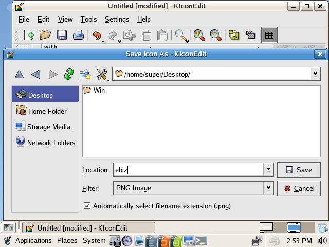
Task: Open the Location history dropdown arrow
Action: pyautogui.click(x=268, y=170)
